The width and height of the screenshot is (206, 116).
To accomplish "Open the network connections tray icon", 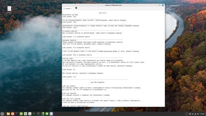I will (x=195, y=114).
